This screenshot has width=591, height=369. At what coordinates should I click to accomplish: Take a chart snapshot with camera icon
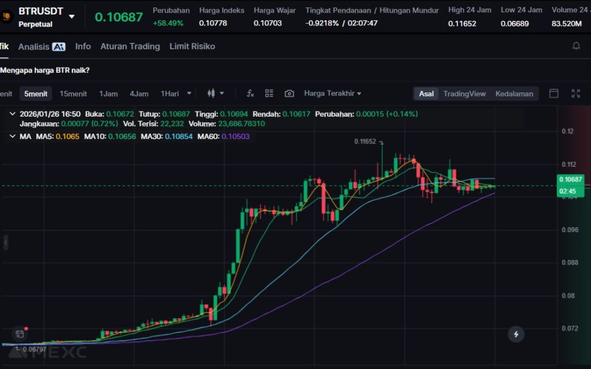coord(289,94)
